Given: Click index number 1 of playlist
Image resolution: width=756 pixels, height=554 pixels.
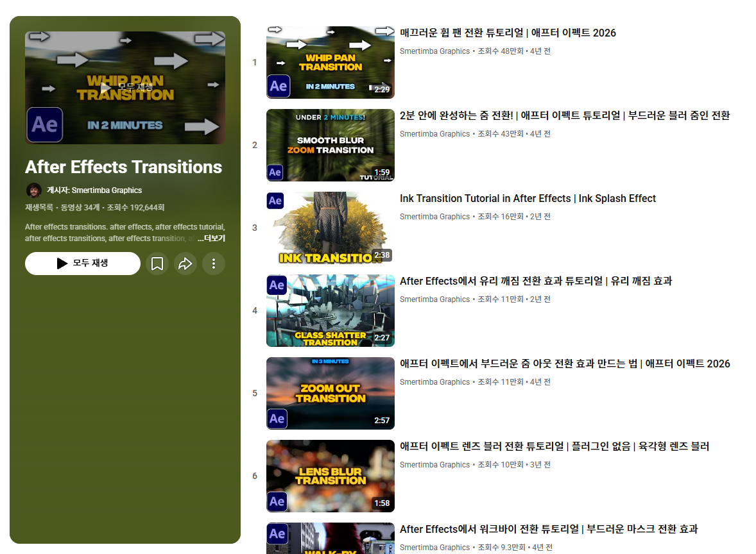Looking at the screenshot, I should 255,62.
